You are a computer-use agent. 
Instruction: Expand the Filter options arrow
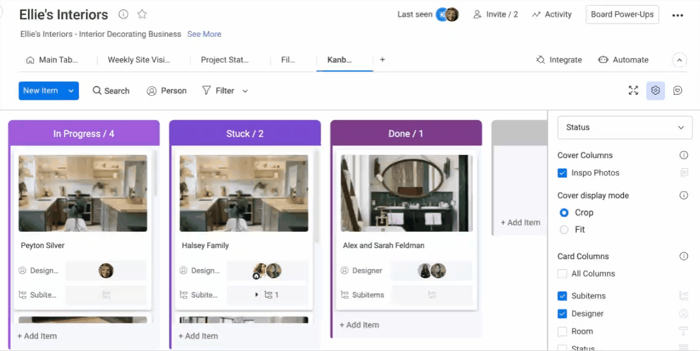click(x=245, y=91)
